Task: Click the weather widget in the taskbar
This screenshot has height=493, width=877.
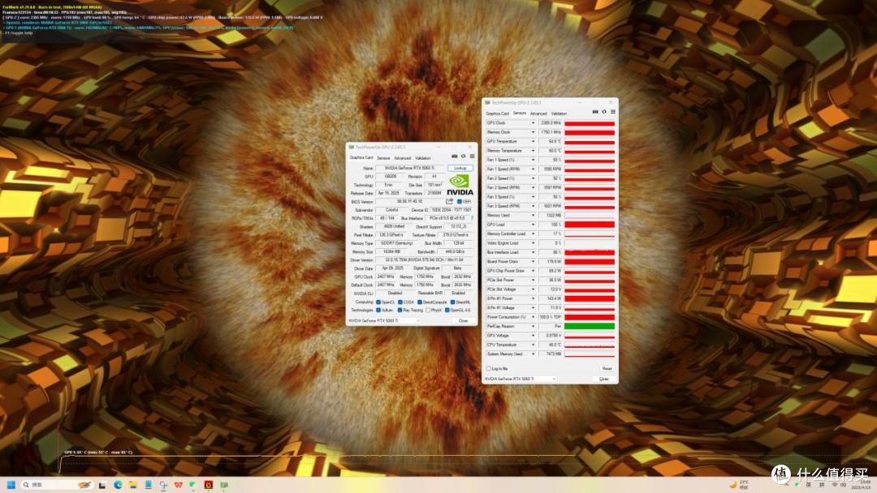Action: (x=740, y=485)
